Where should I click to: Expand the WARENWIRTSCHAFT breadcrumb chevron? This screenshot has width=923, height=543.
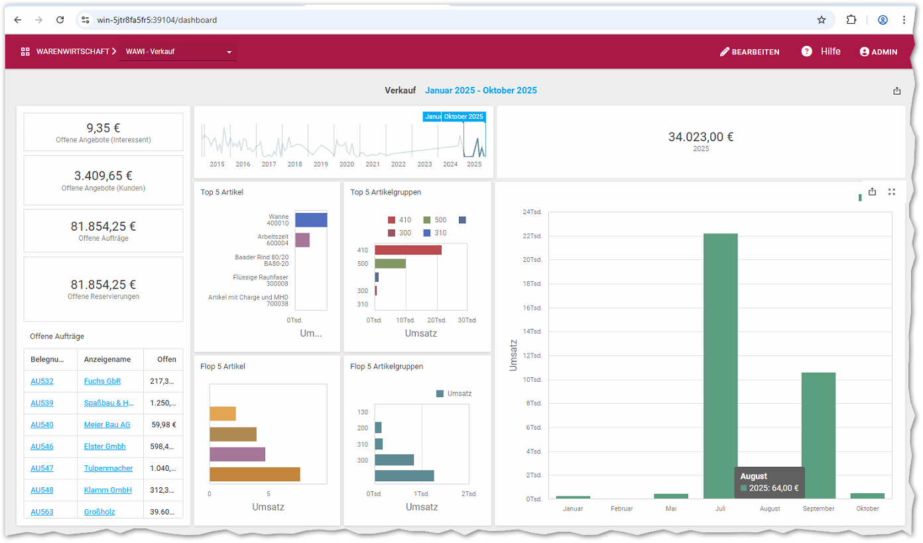click(114, 51)
